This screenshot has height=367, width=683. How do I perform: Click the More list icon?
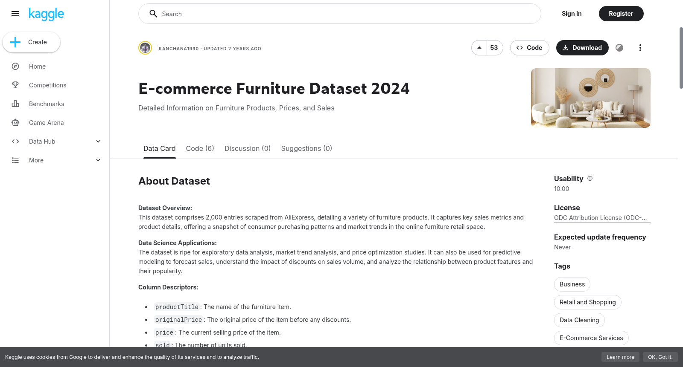tap(15, 160)
